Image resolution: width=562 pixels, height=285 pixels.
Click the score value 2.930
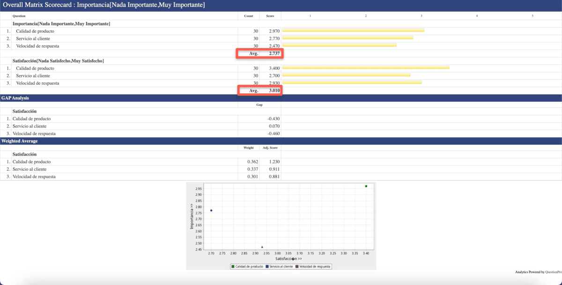click(274, 83)
